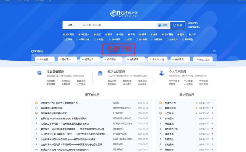The image size is (246, 152).
Task: Open AI学术助手 under 个人用户服务
Action: (x=174, y=81)
